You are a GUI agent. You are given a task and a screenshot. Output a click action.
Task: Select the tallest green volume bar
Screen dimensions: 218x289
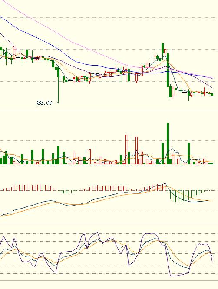(168, 143)
